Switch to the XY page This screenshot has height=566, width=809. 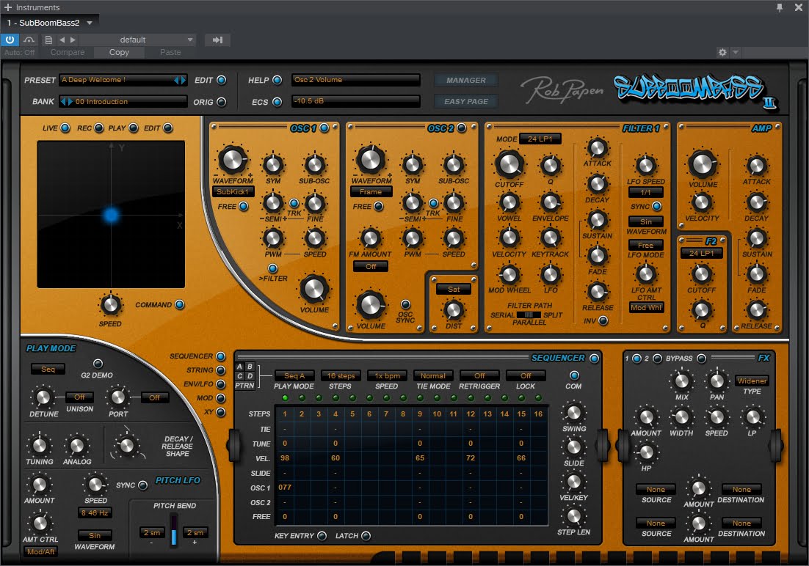pos(221,412)
